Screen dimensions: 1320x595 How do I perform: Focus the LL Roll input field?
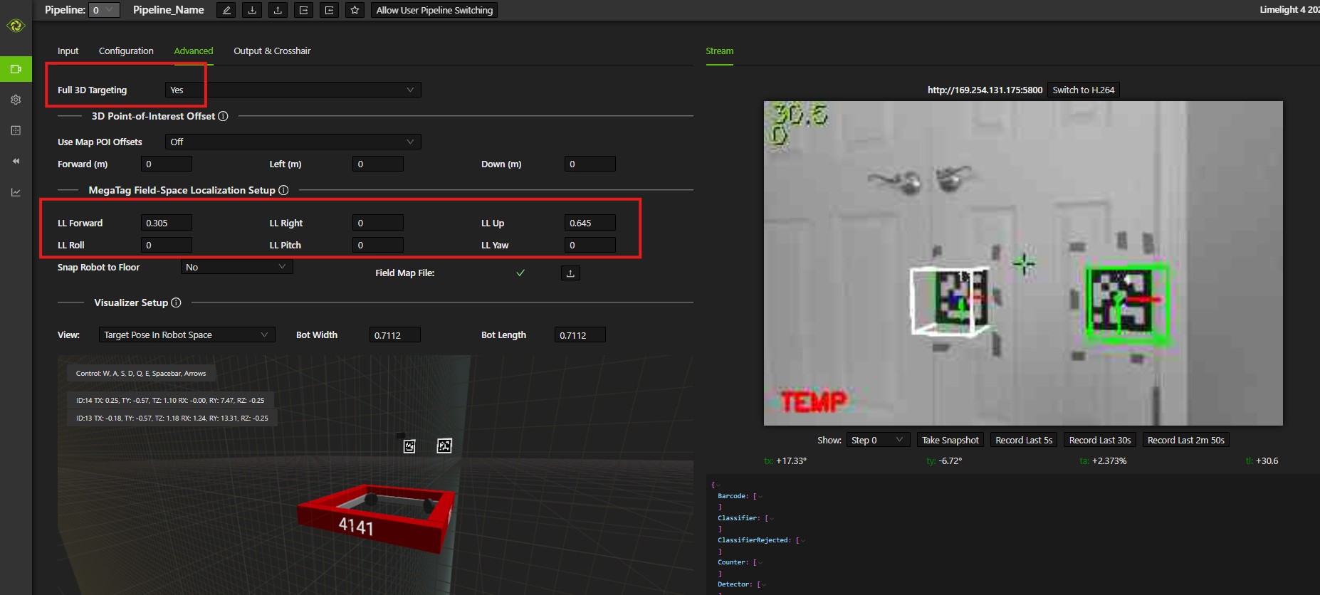167,245
